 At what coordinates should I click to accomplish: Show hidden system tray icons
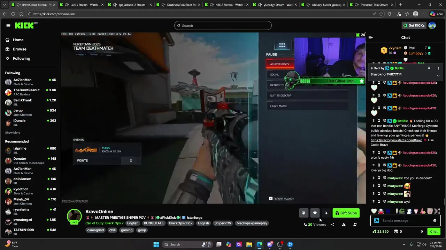[404, 244]
